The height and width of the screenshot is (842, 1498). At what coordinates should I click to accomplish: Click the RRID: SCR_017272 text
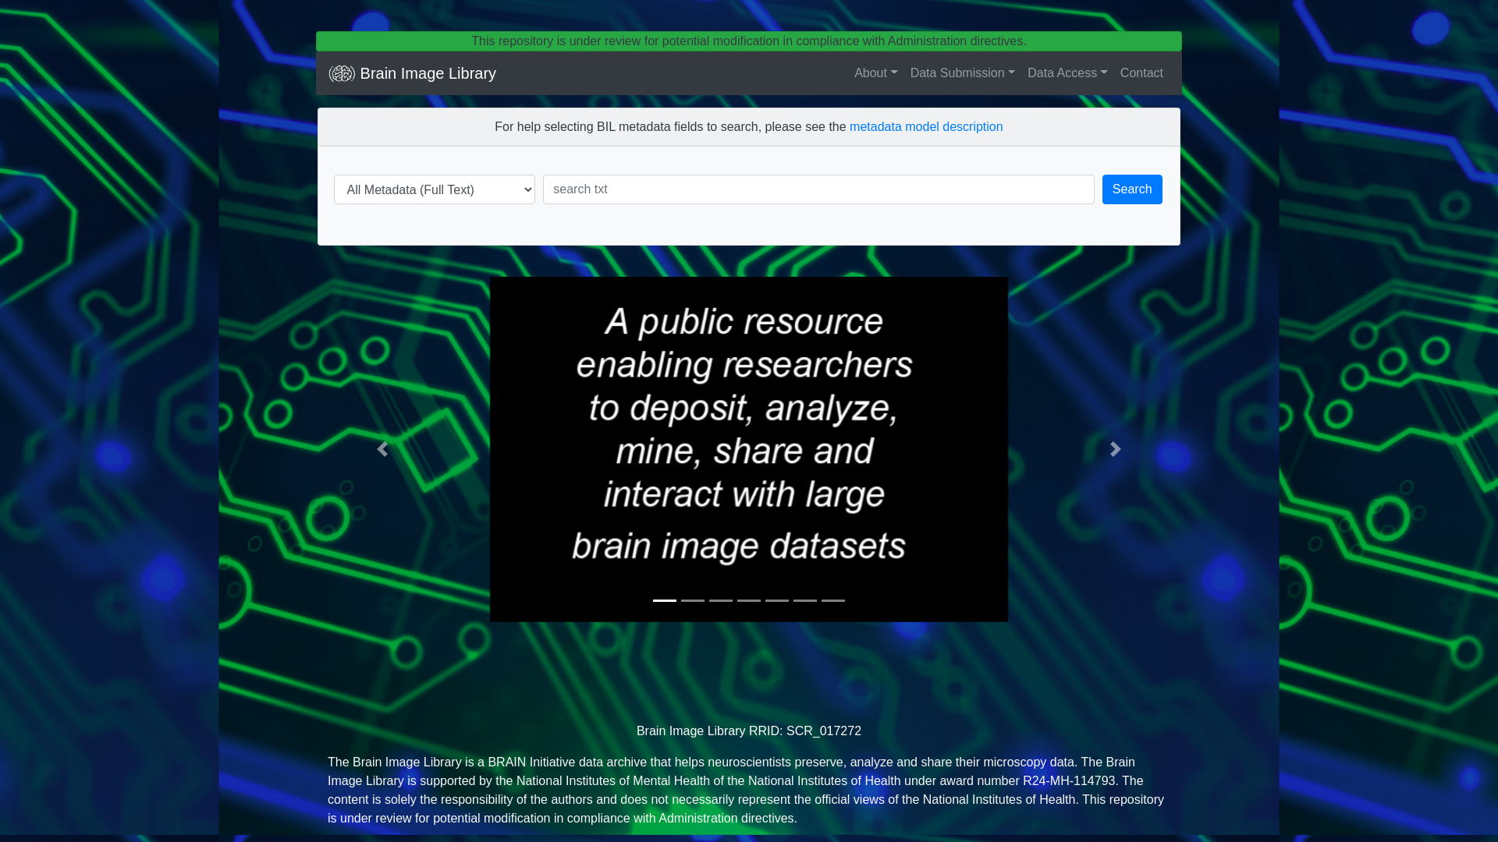[x=805, y=731]
